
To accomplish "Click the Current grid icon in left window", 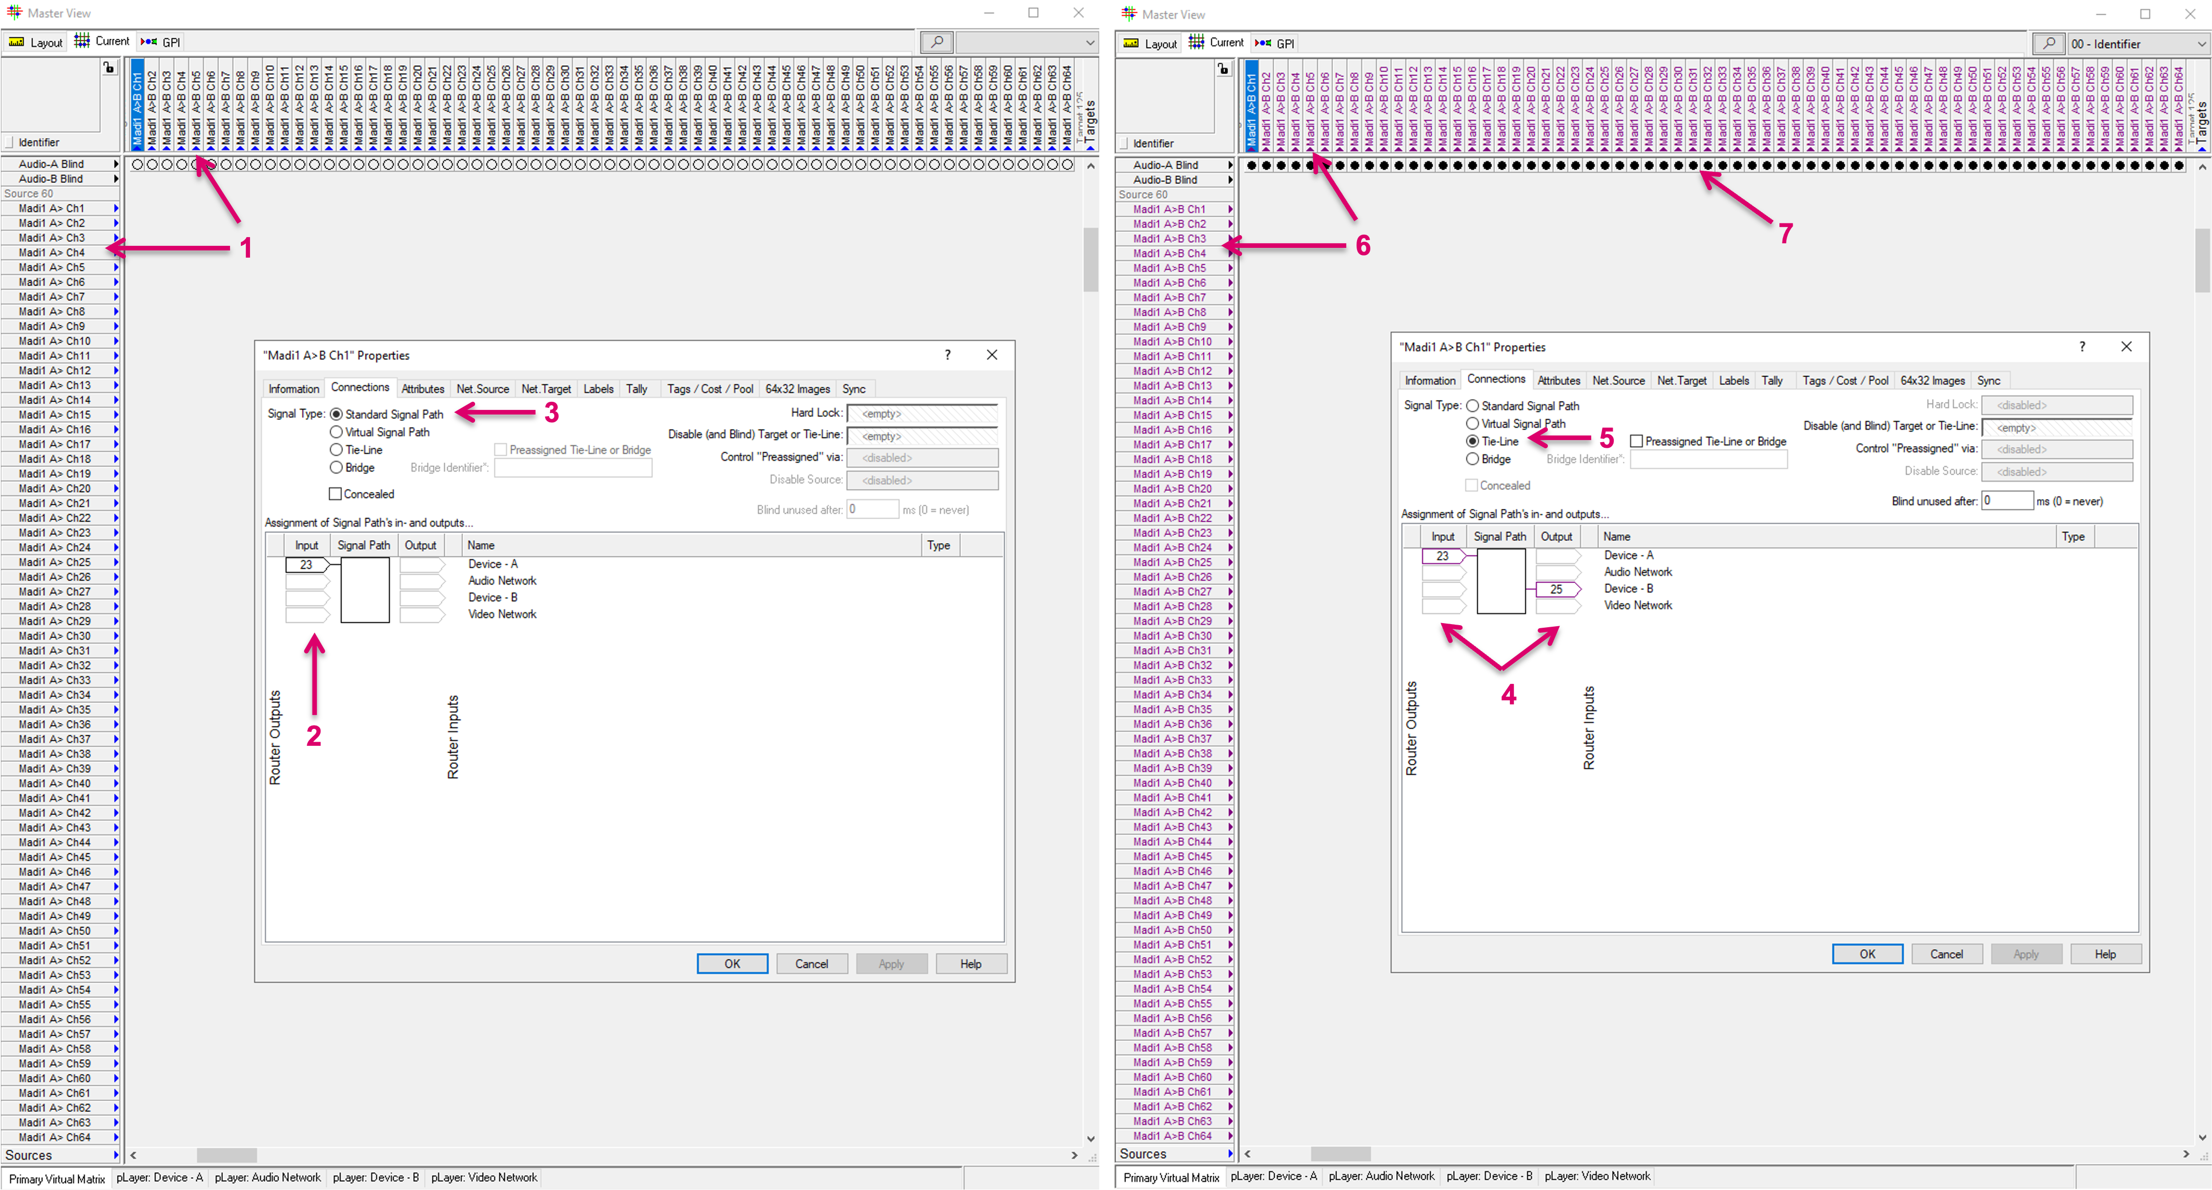I will click(x=82, y=41).
